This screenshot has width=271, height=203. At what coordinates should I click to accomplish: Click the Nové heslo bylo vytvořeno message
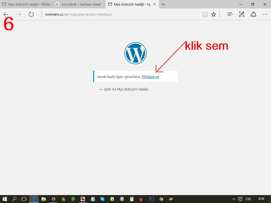tap(119, 77)
